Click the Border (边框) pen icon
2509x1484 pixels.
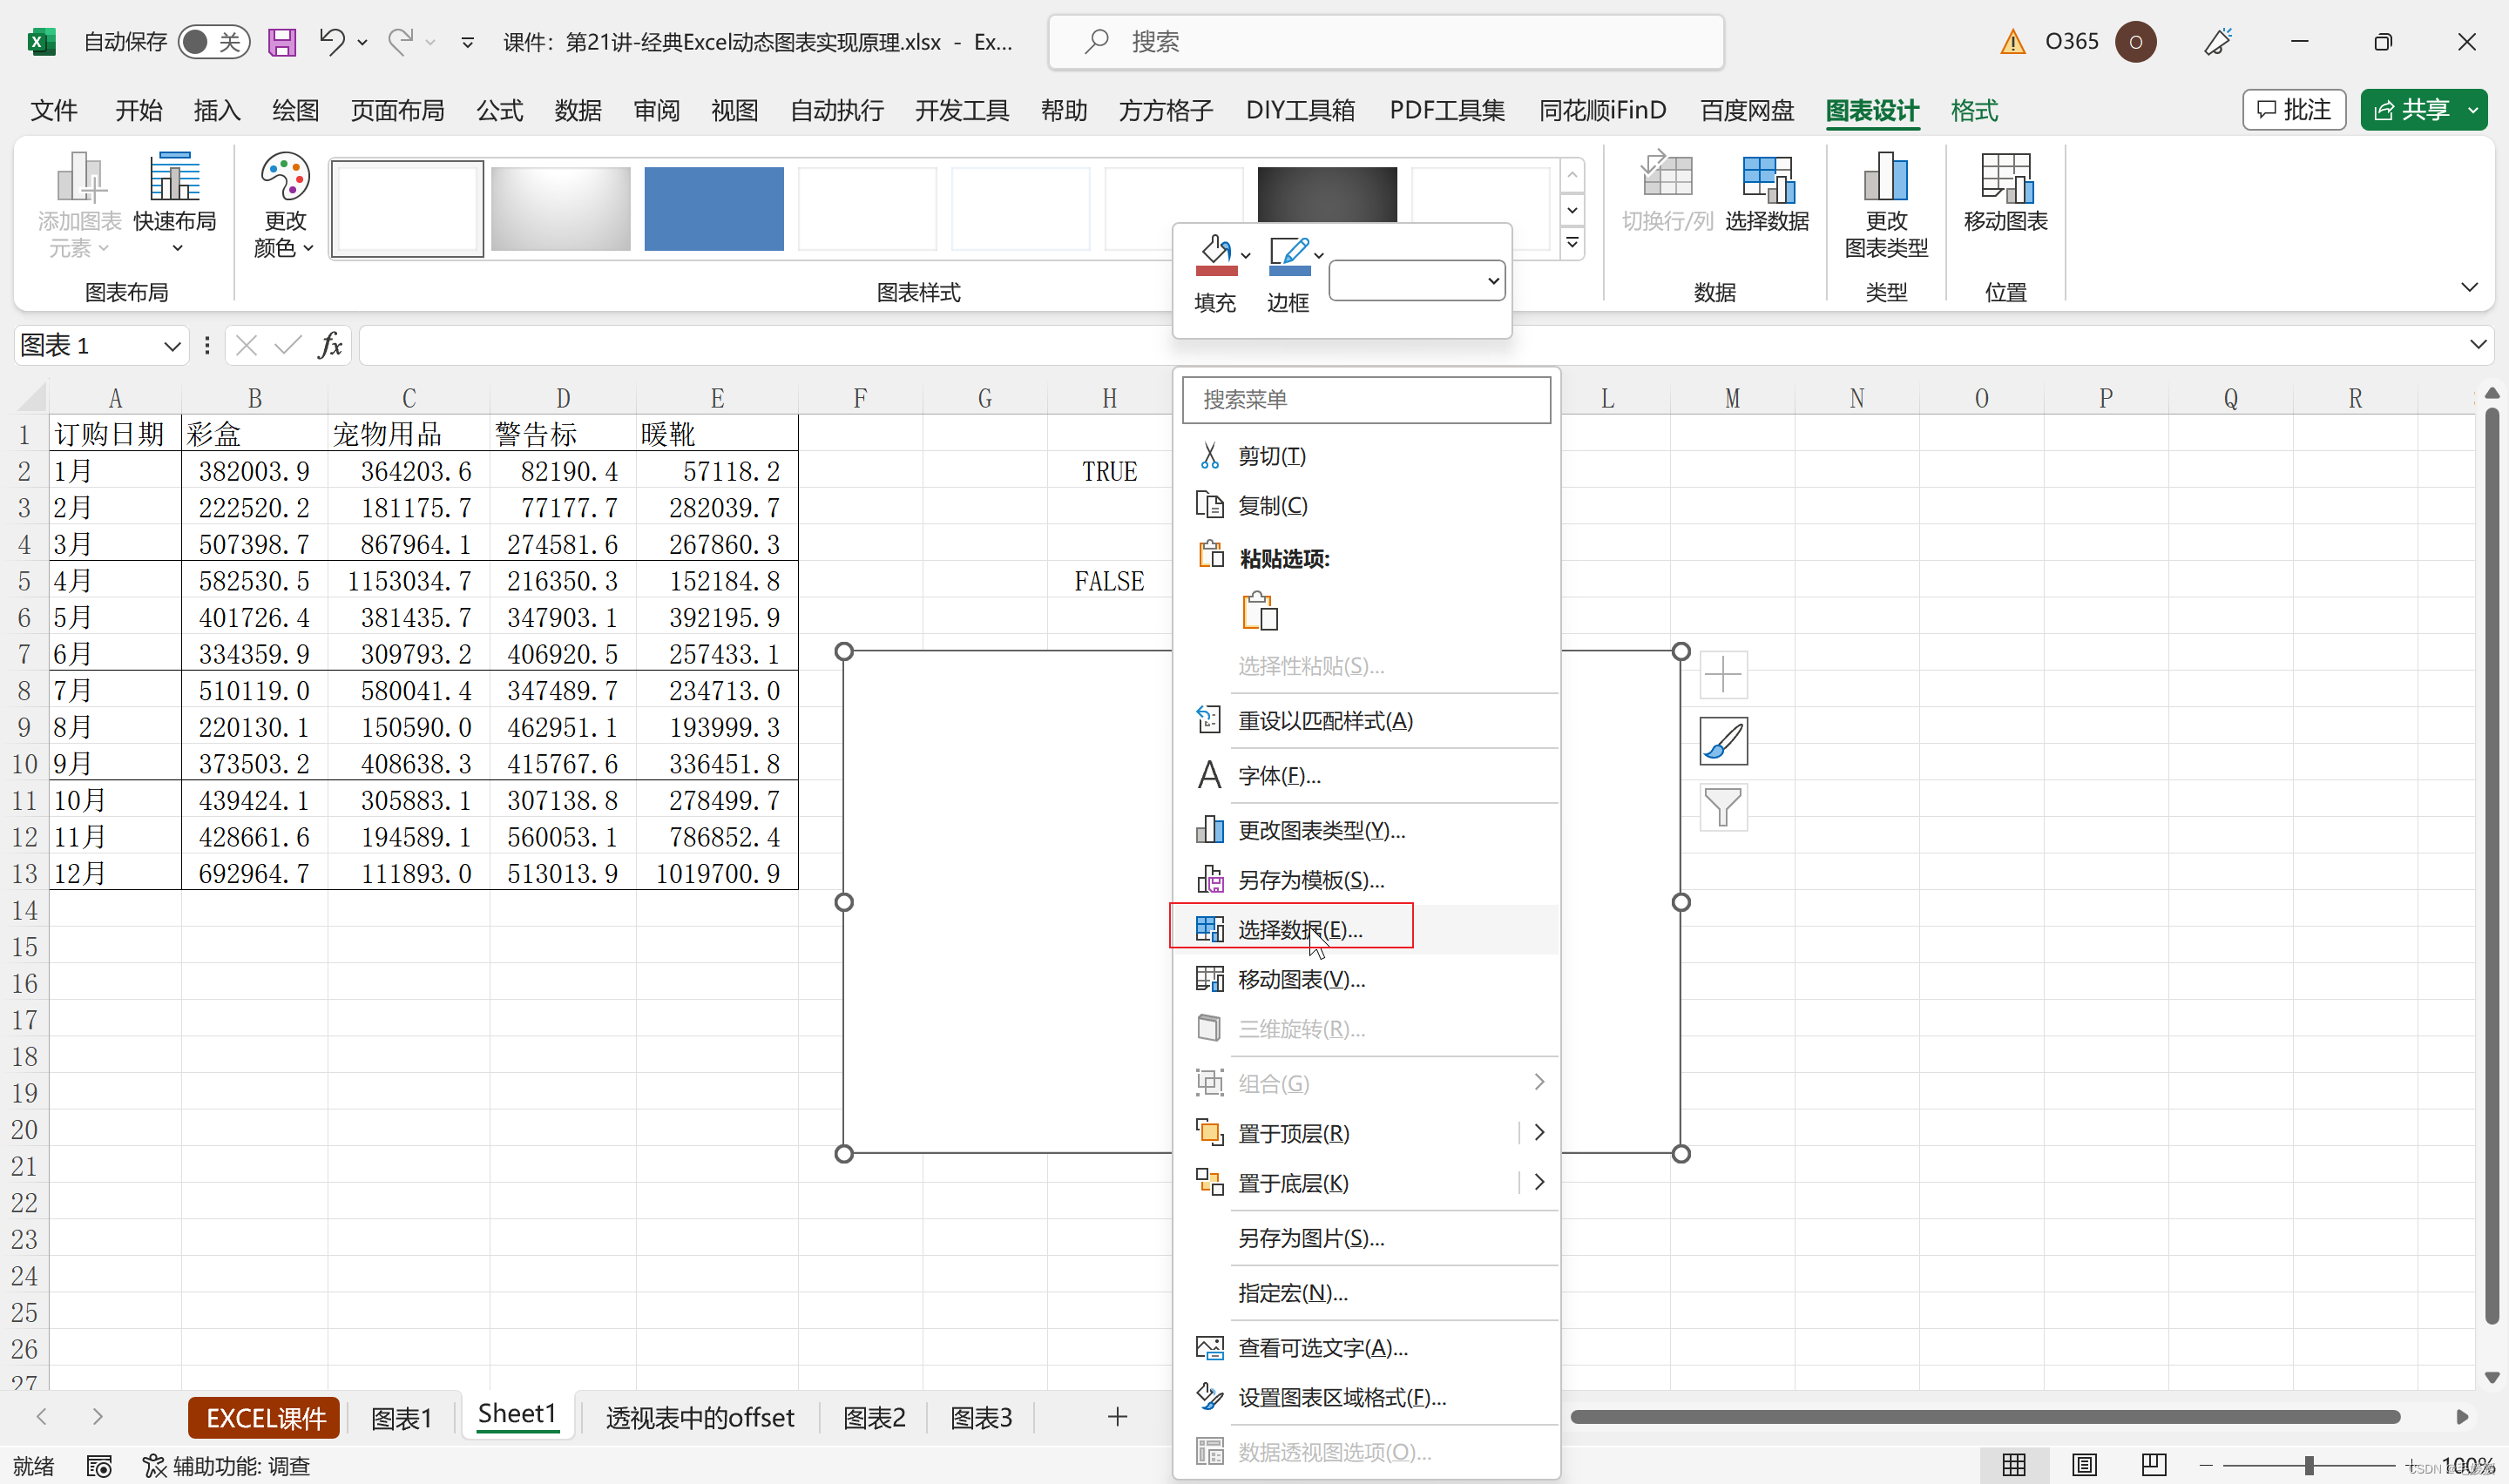(x=1289, y=256)
